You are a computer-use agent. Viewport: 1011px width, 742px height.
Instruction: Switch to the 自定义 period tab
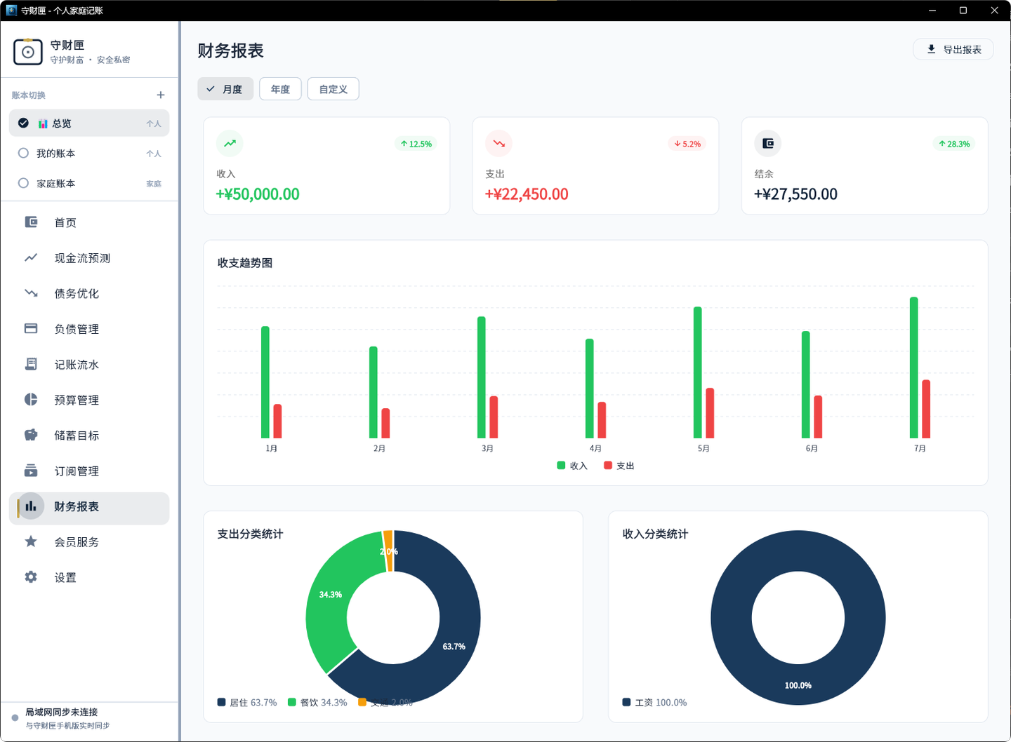point(333,89)
